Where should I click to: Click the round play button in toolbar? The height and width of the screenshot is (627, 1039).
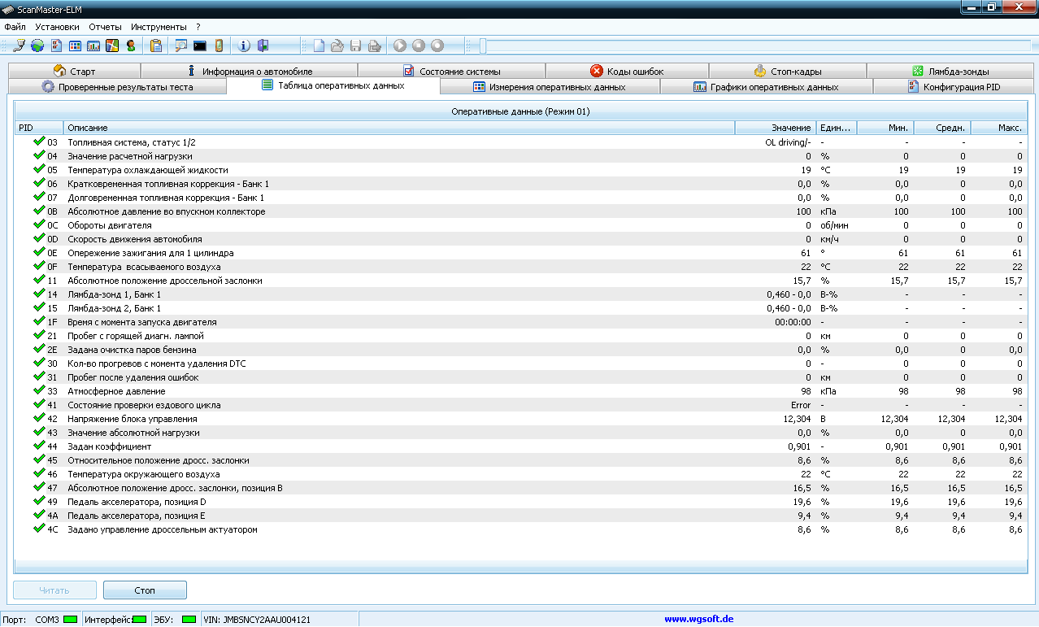point(400,46)
